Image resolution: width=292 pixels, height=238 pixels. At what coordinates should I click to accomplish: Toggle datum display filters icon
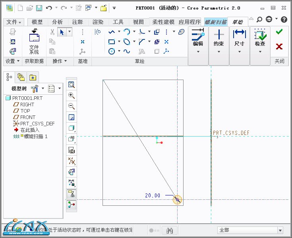[x=72, y=161]
